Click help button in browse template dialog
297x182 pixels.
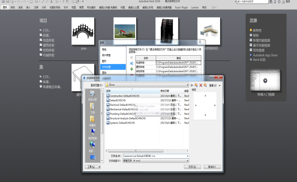tap(212, 77)
